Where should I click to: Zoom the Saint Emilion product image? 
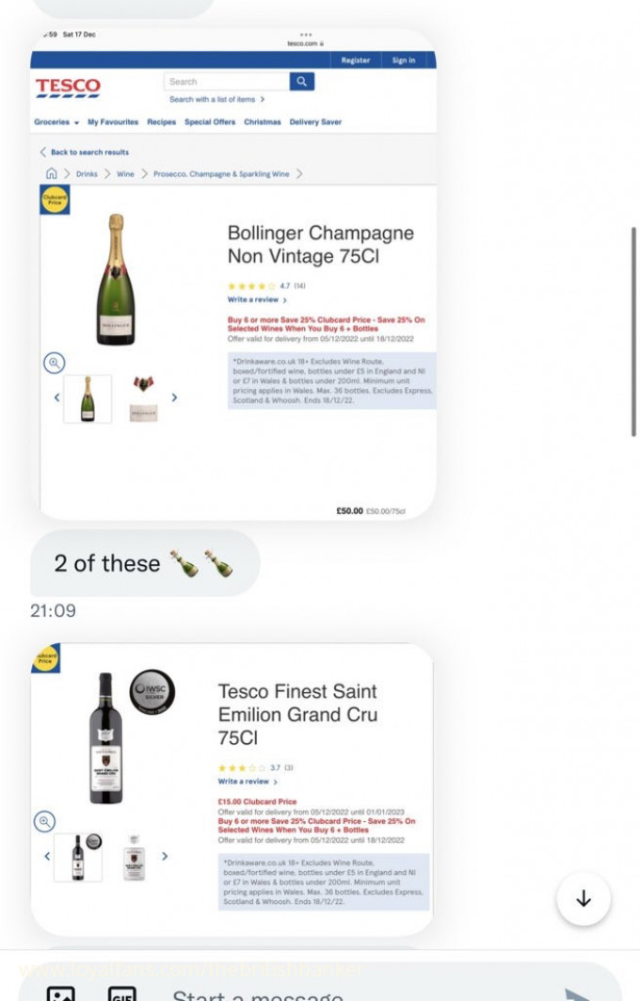point(44,822)
